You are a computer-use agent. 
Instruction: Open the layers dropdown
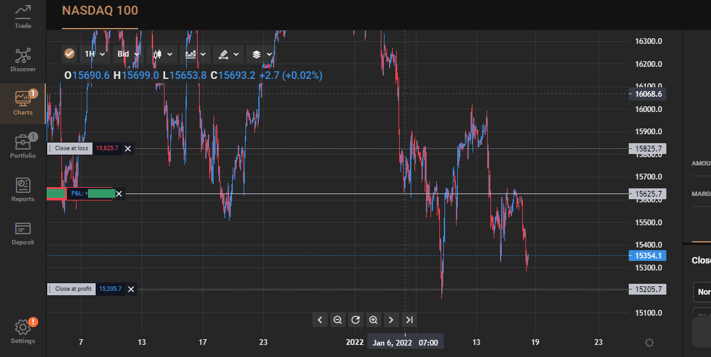coord(261,54)
